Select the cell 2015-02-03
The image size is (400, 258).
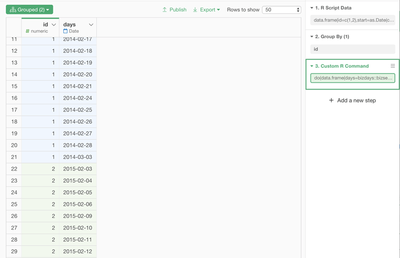point(78,169)
